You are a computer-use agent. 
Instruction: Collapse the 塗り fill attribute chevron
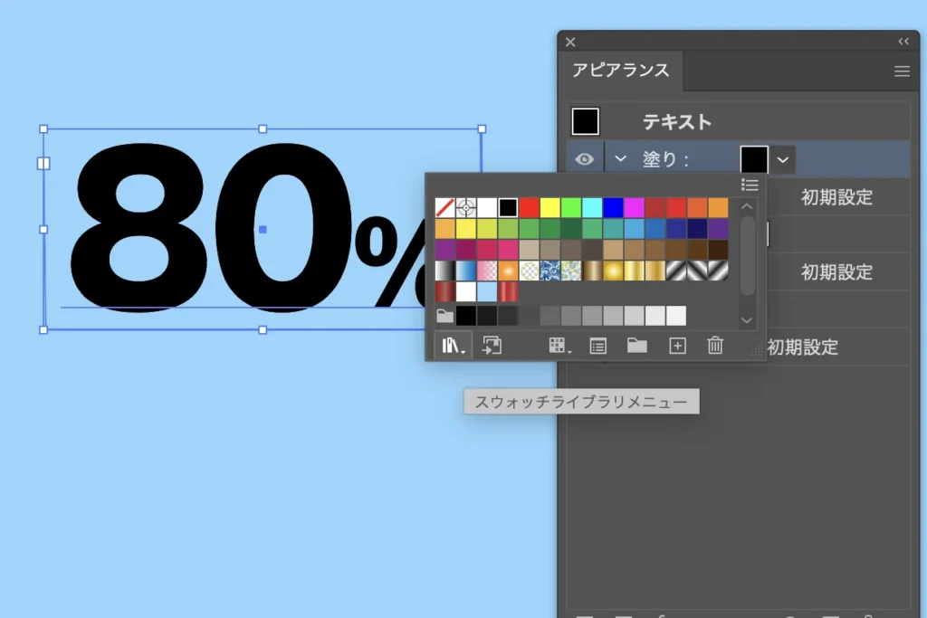click(x=620, y=159)
